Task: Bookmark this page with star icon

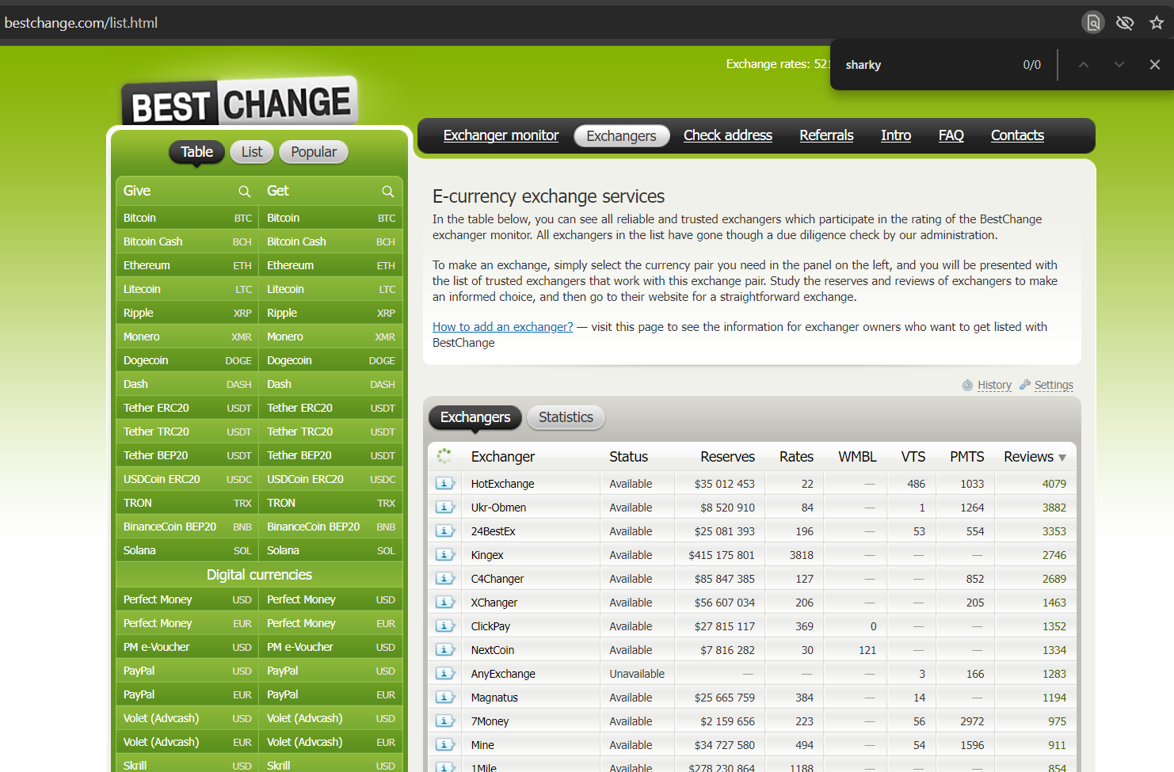Action: point(1157,22)
